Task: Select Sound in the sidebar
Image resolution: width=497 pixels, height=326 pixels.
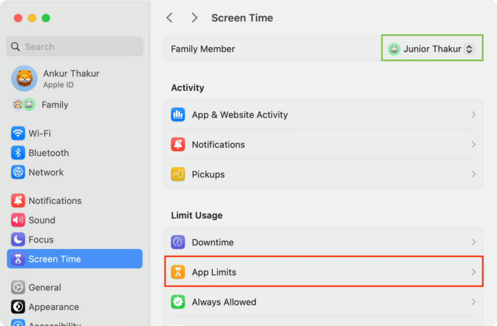Action: pos(75,220)
